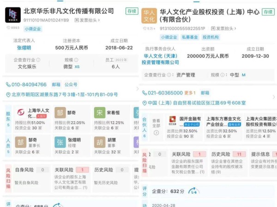Open 邮箱 for 华人文化 Shanghai center
The image size is (277, 207).
tap(205, 93)
